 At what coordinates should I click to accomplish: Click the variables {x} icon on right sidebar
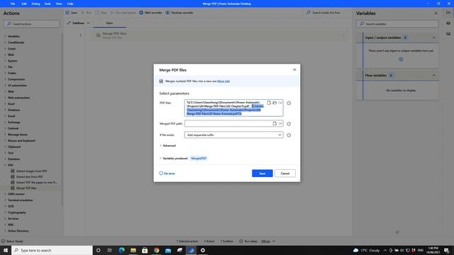point(448,13)
